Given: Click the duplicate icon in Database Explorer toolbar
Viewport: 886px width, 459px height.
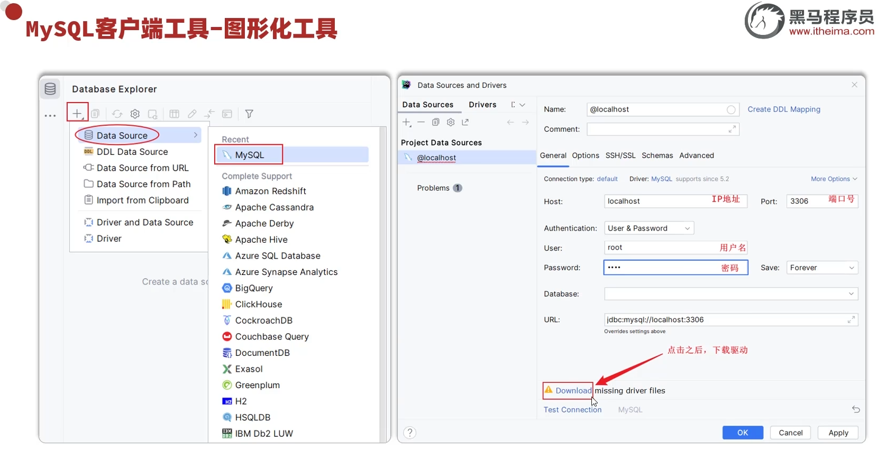Looking at the screenshot, I should point(95,114).
